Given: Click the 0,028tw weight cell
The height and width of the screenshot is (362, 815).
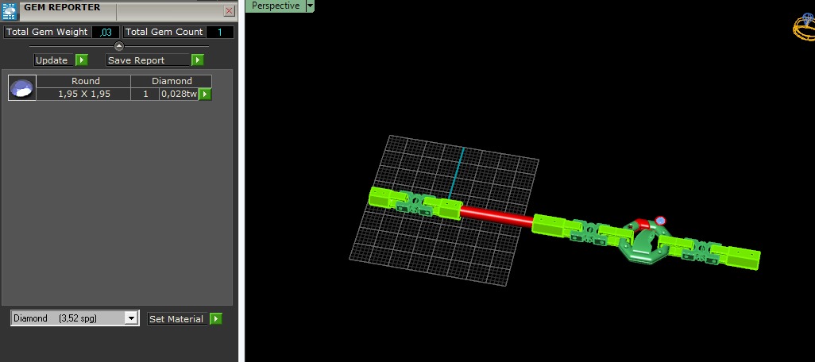Looking at the screenshot, I should [179, 94].
